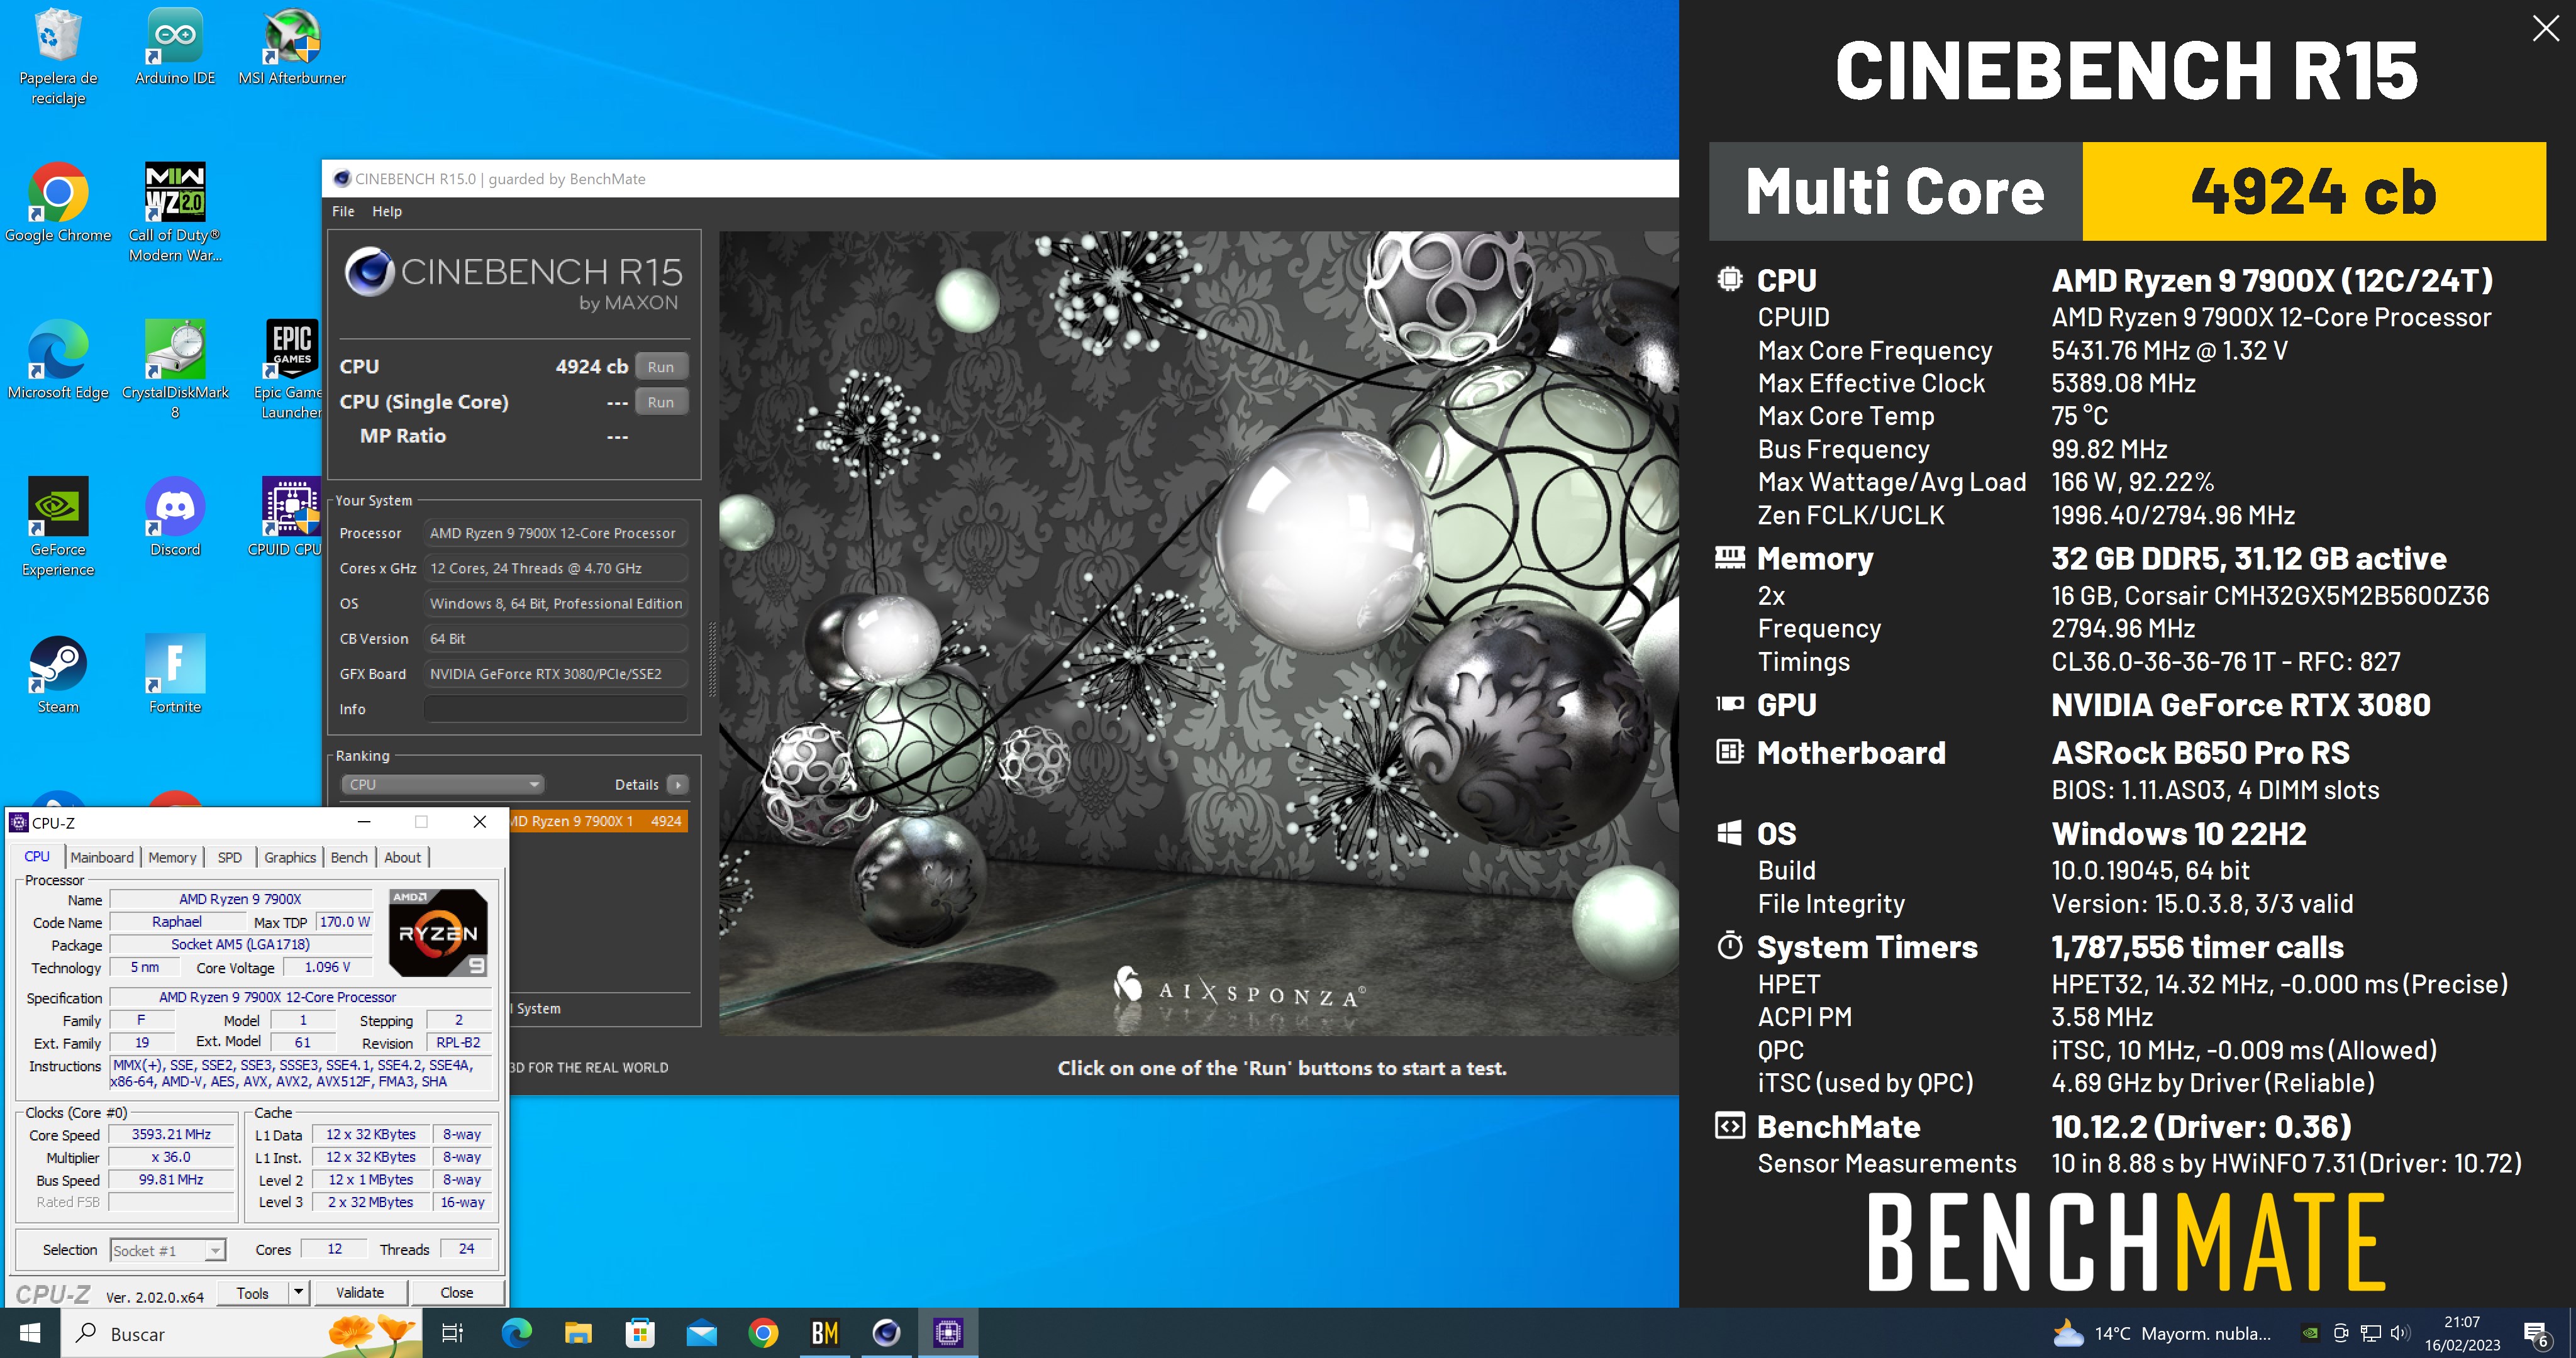Open the notification center
This screenshot has width=2576, height=1358.
[2536, 1334]
